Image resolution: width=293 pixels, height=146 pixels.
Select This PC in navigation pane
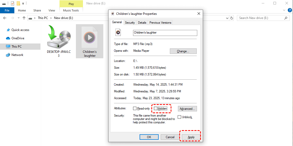click(20, 47)
